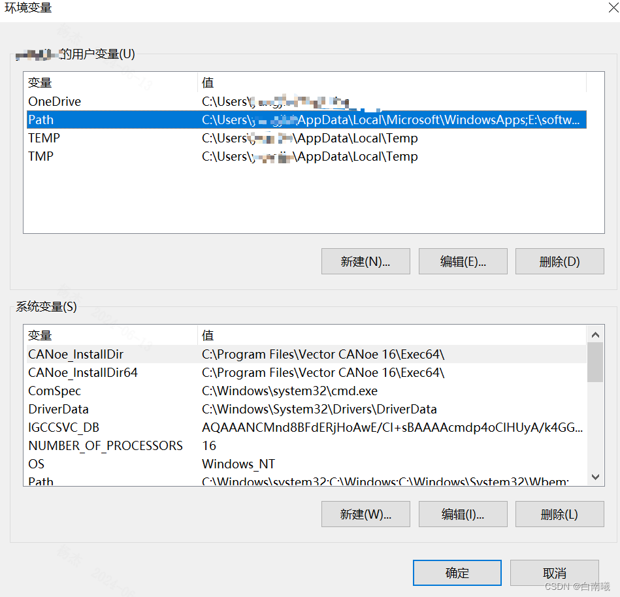
Task: Click the scrollbar up arrow in system variables
Action: click(595, 334)
